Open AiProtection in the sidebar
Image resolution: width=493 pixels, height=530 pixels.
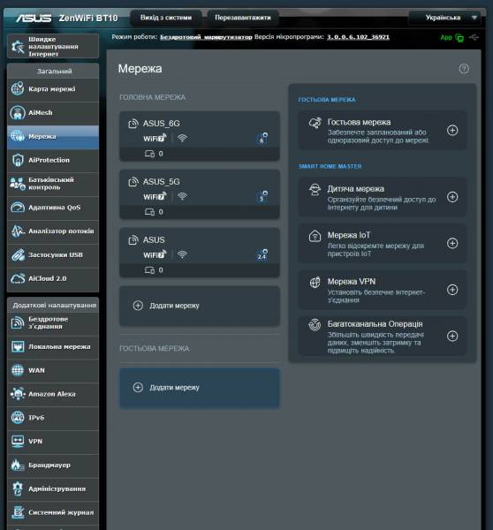pyautogui.click(x=53, y=161)
